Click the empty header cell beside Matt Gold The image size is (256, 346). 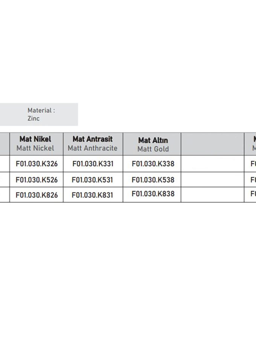click(x=212, y=144)
